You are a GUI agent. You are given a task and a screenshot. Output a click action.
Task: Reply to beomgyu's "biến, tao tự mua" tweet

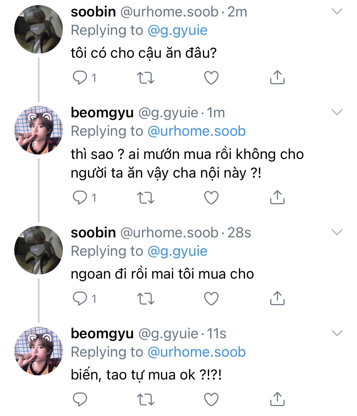(x=79, y=400)
